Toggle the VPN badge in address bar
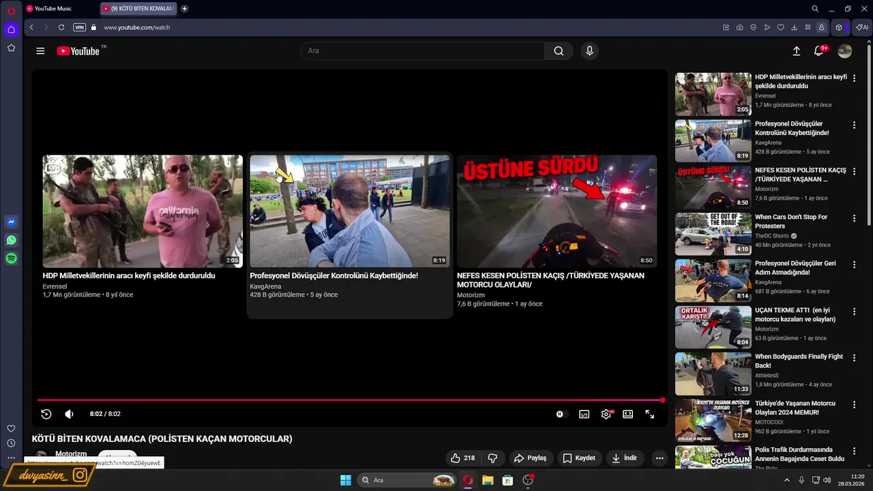The height and width of the screenshot is (491, 873). [x=79, y=27]
